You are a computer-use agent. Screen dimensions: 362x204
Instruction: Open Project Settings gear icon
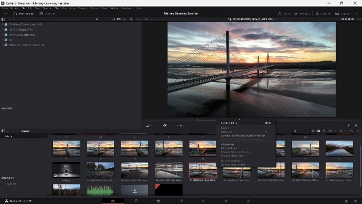(x=355, y=201)
